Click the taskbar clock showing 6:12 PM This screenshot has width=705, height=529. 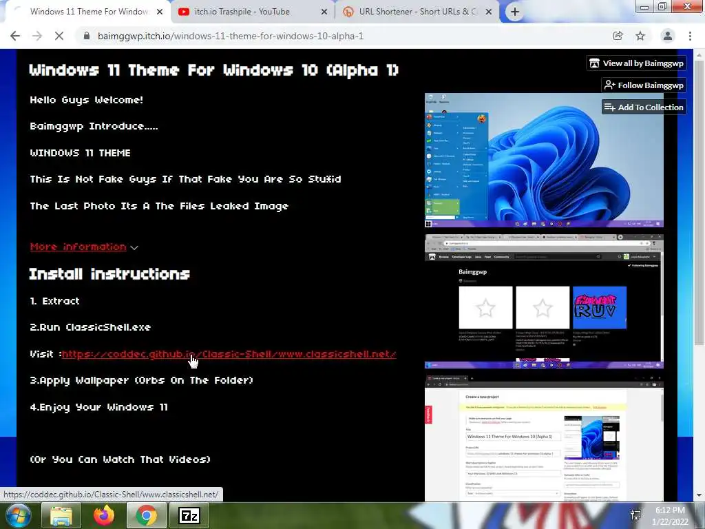(x=670, y=515)
